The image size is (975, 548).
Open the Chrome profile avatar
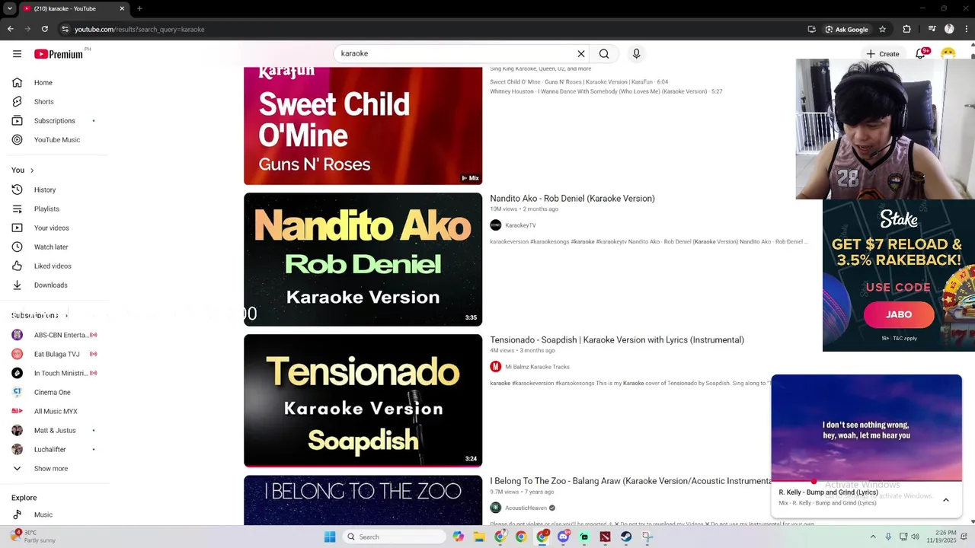tap(949, 29)
